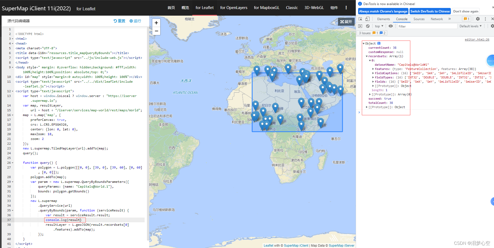Click the SuperMap iClient 11i(2022) title
This screenshot has width=494, height=248.
36,8
